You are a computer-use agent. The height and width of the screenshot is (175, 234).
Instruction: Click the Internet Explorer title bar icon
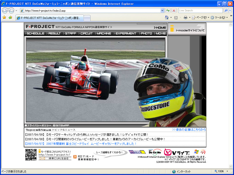[3, 3]
